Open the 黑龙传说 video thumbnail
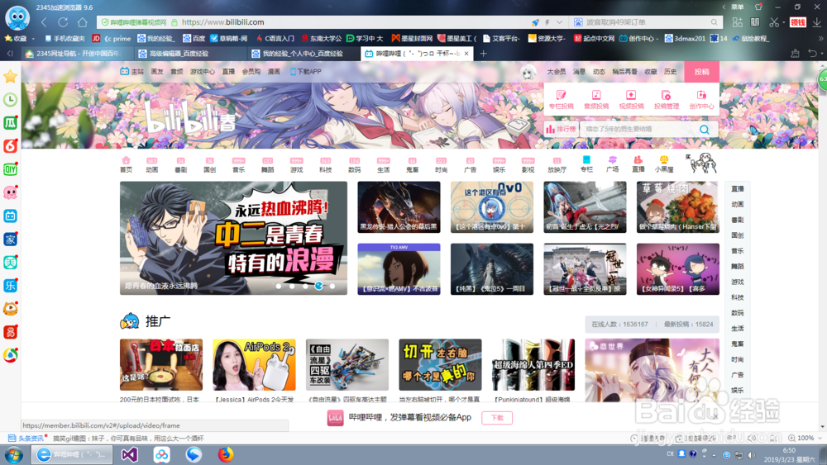Screen dimensions: 827x465 coord(399,207)
